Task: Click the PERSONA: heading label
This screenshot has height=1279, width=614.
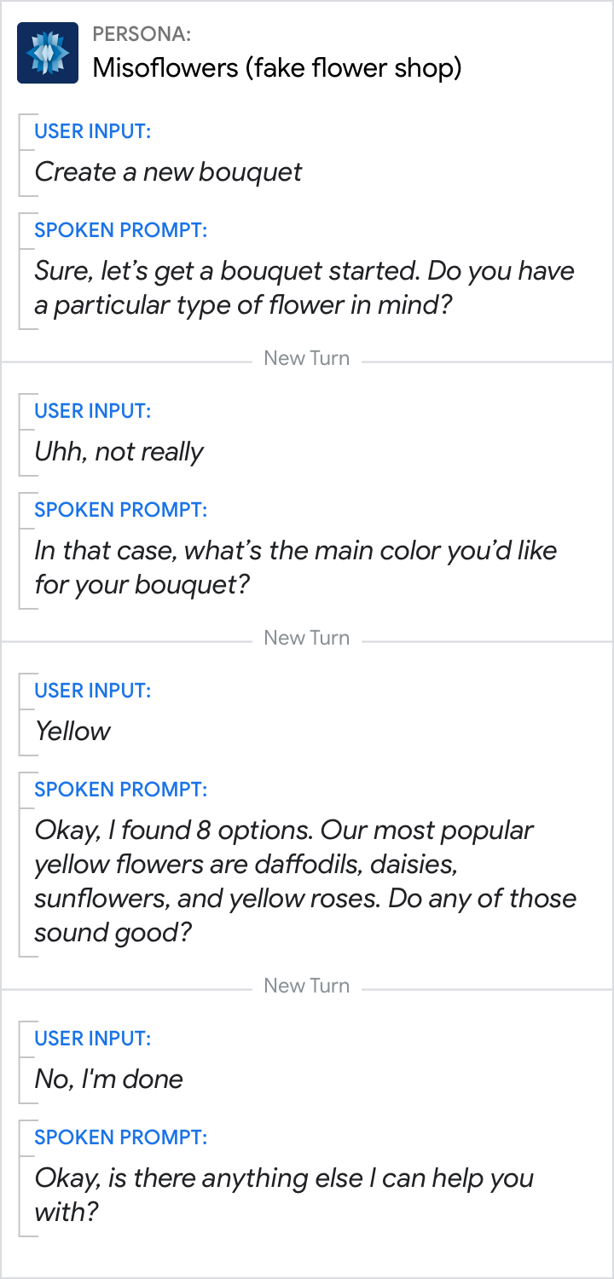Action: point(142,35)
